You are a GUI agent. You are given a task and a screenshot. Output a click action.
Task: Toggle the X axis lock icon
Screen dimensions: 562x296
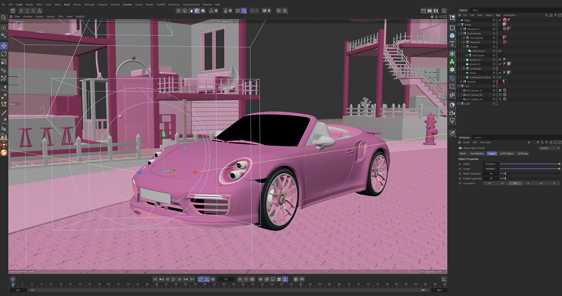click(21, 11)
